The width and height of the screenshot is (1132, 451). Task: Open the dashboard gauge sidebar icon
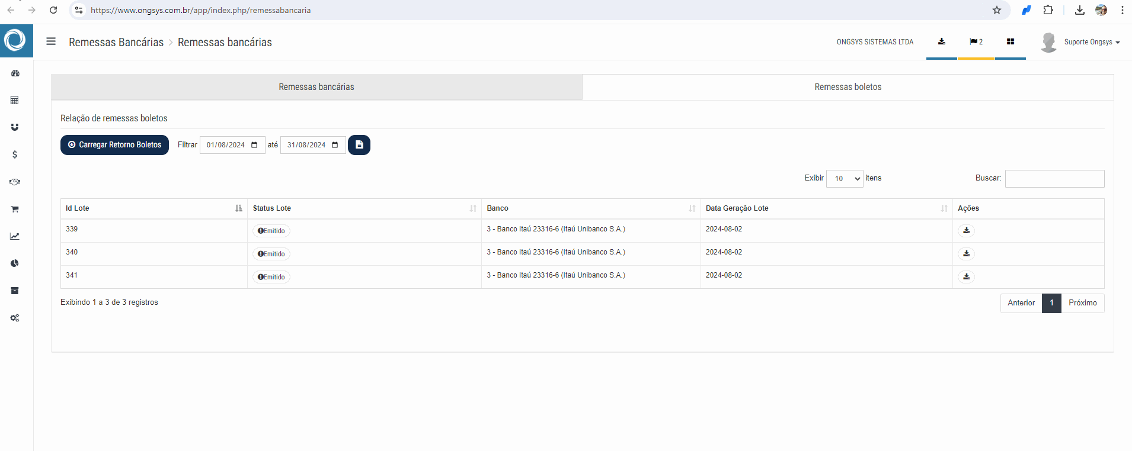coord(15,73)
